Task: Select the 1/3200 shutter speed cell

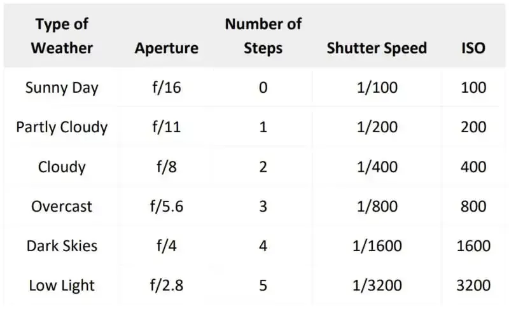Action: (x=377, y=285)
